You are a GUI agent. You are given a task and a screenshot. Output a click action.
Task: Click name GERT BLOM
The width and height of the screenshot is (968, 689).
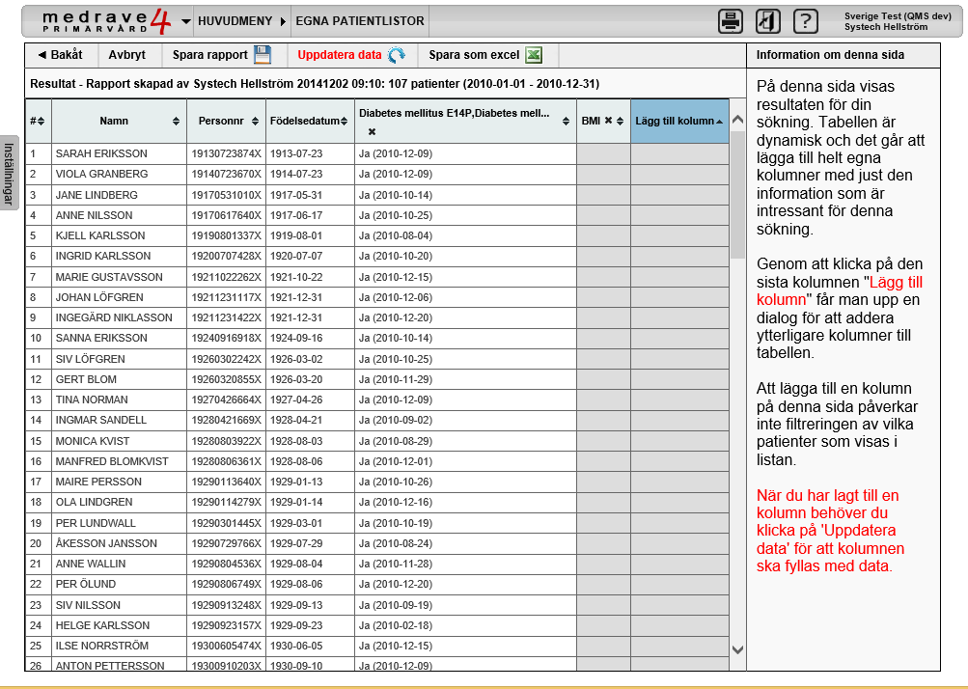(x=86, y=379)
